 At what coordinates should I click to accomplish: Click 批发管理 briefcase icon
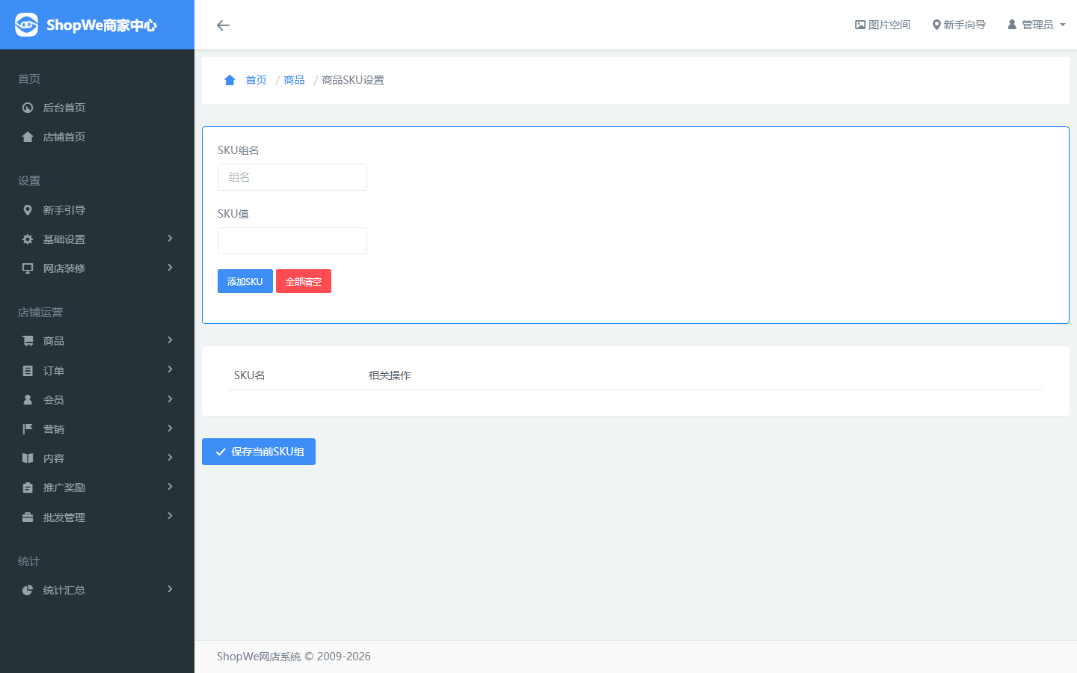(28, 517)
